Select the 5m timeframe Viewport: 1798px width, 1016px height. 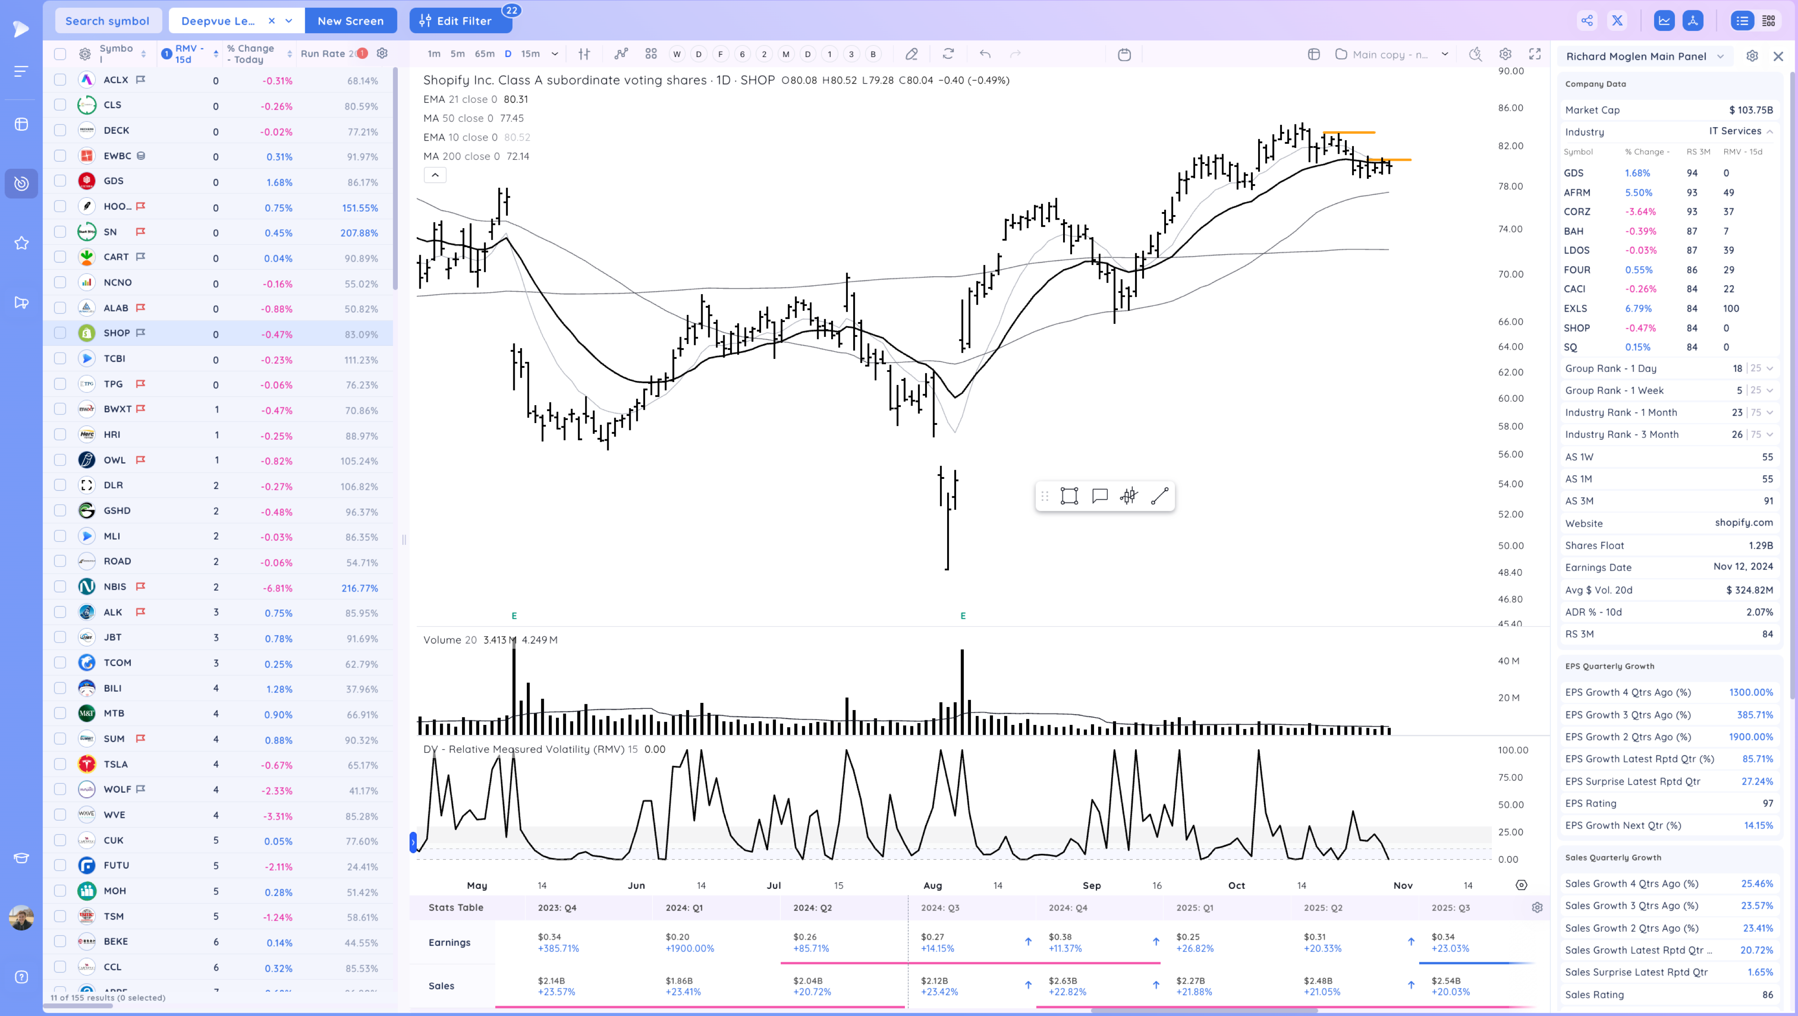pyautogui.click(x=457, y=54)
